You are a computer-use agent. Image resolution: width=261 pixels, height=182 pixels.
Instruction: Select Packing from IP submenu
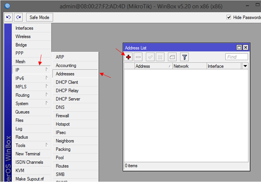click(75, 149)
